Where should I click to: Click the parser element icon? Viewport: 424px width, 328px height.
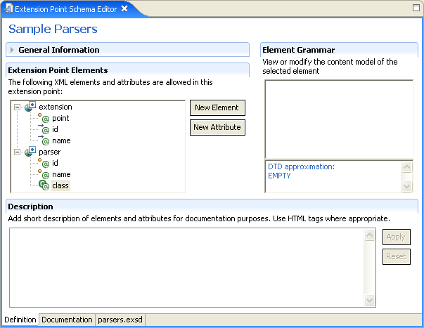coord(30,152)
